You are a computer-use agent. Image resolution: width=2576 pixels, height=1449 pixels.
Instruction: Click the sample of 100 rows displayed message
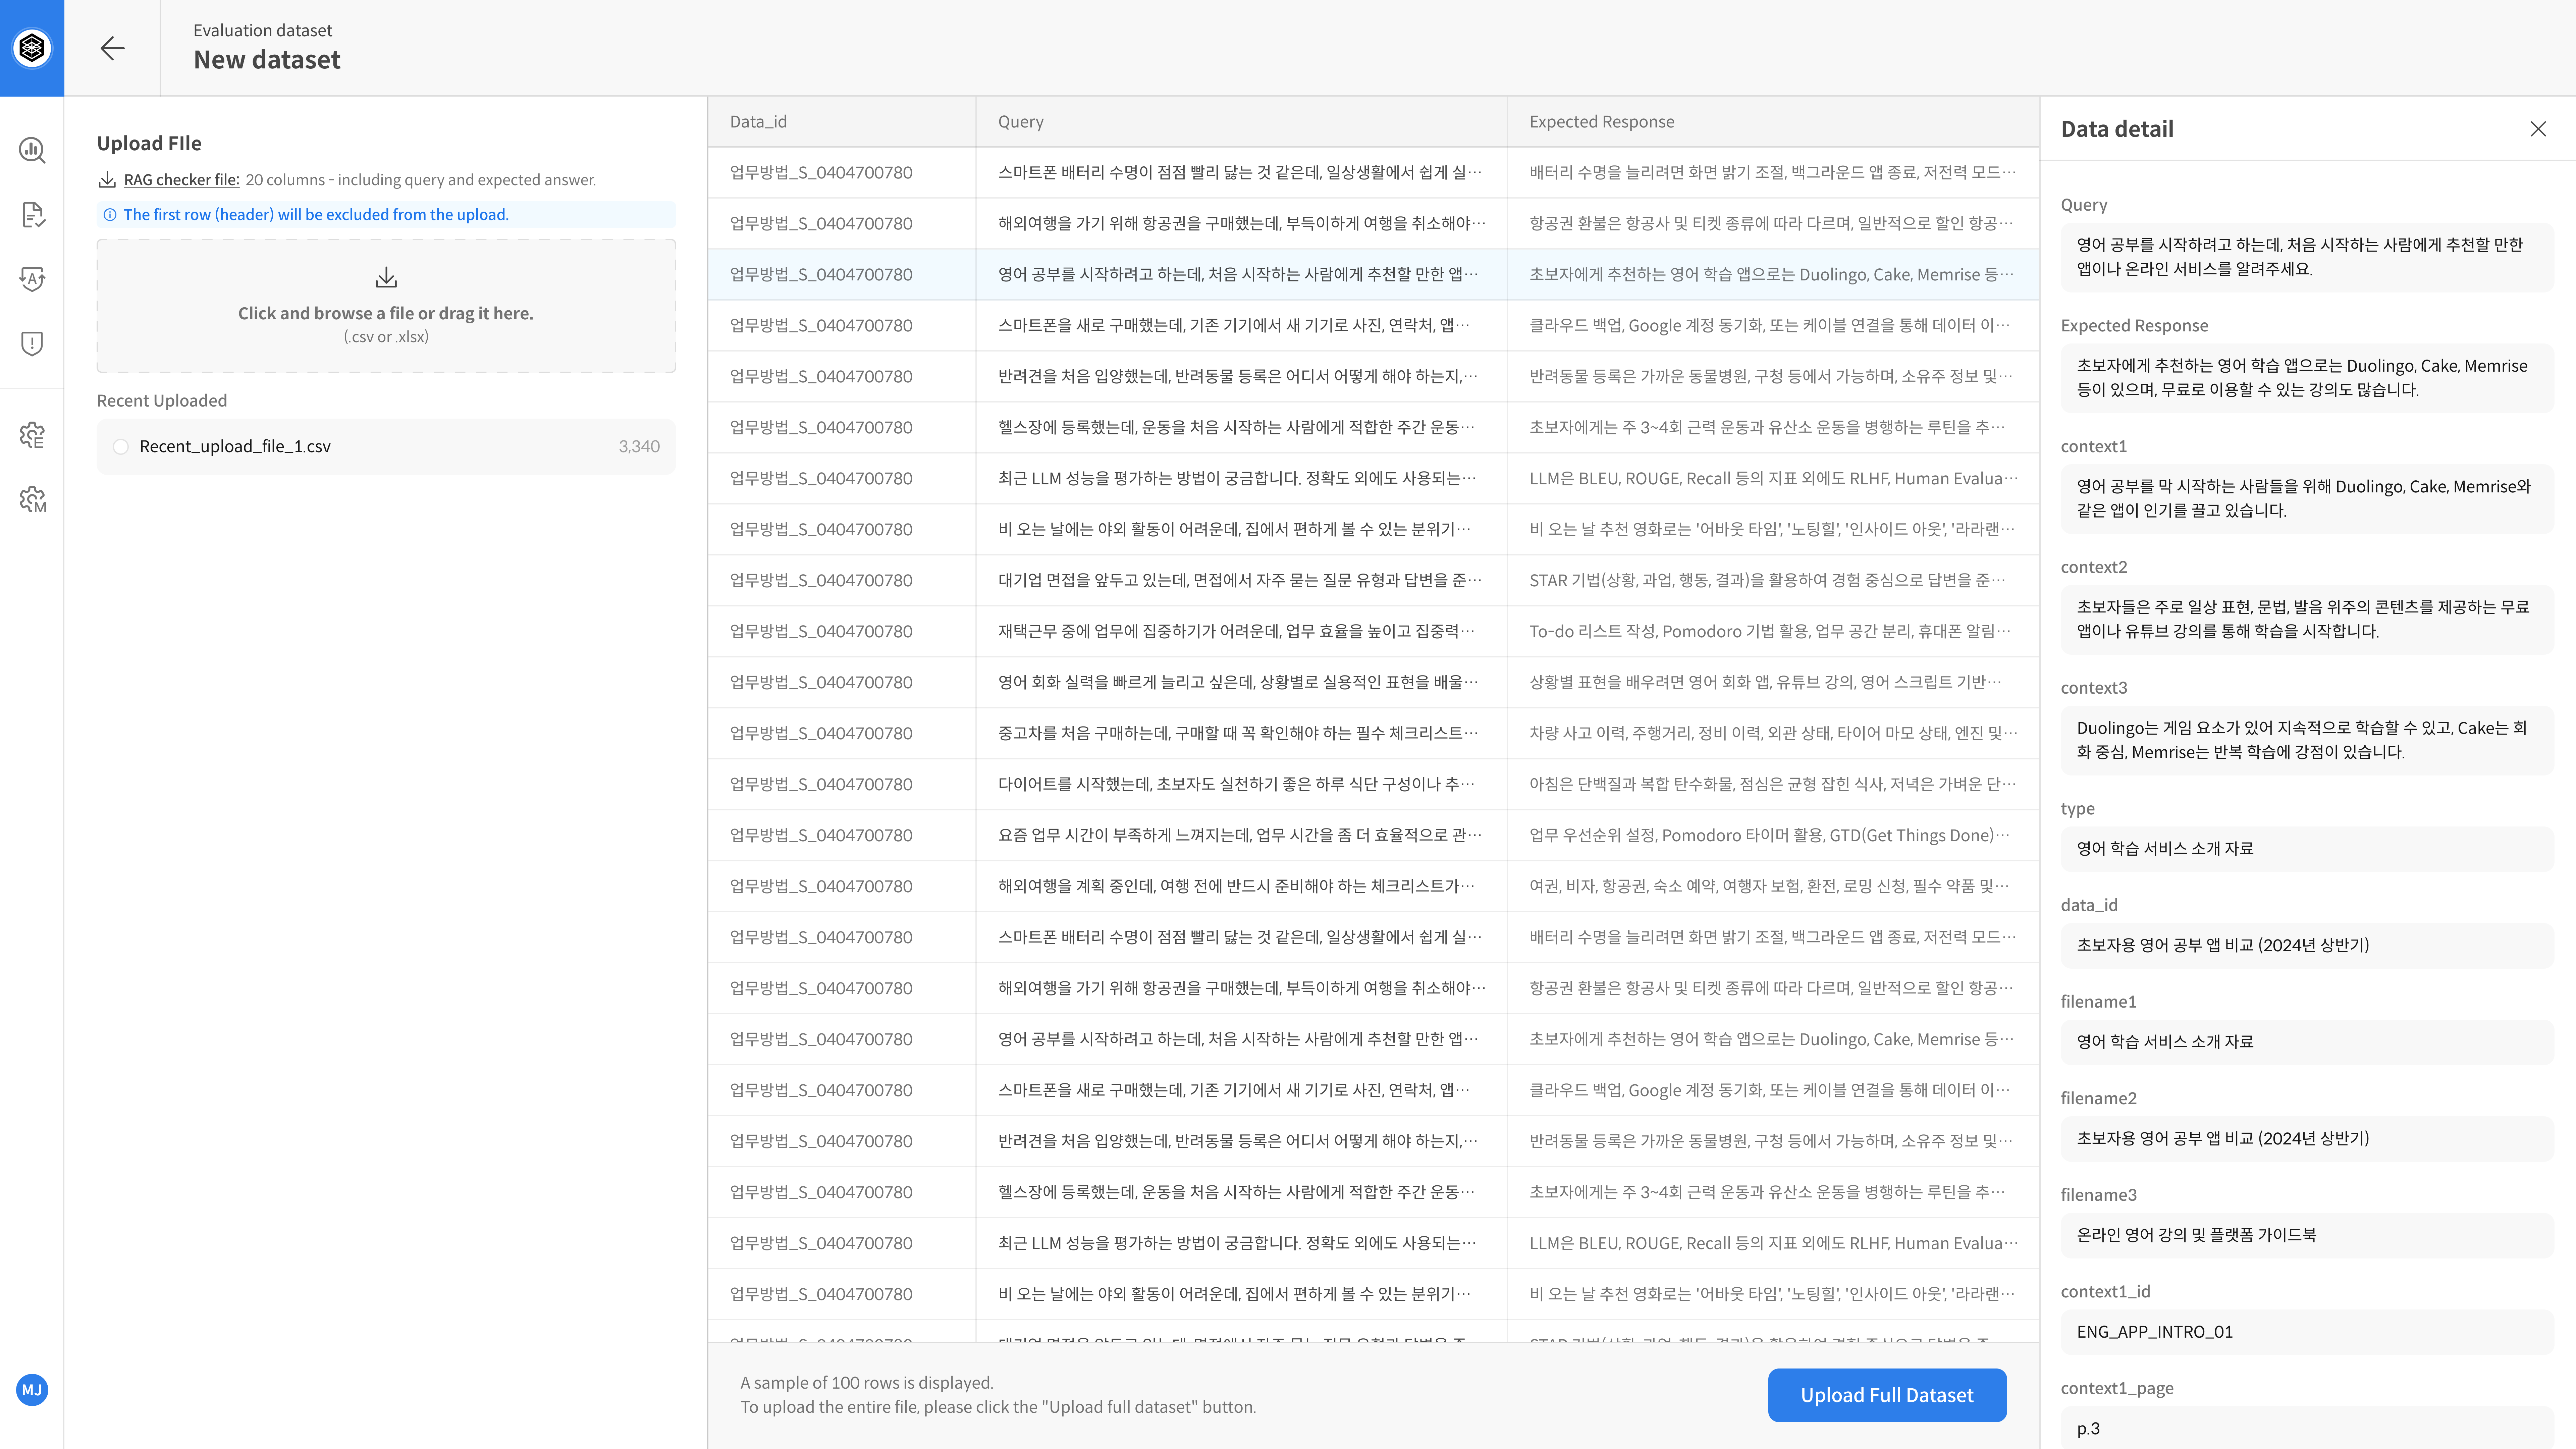point(867,1383)
